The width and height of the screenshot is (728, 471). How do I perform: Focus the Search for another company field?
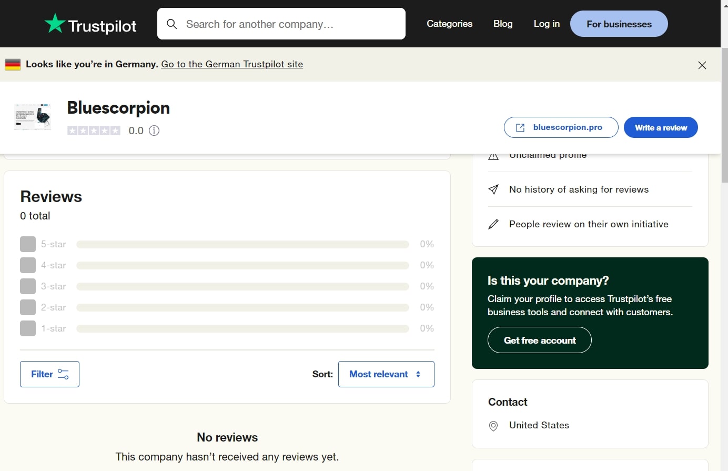click(x=281, y=24)
